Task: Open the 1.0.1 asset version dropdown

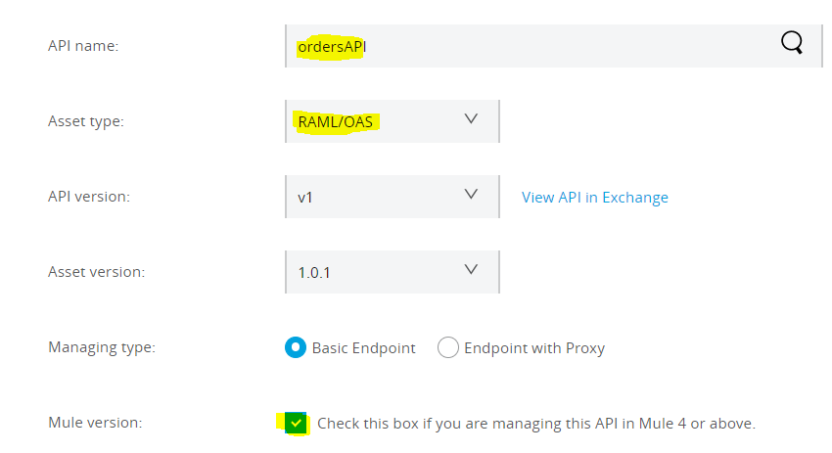Action: click(392, 272)
